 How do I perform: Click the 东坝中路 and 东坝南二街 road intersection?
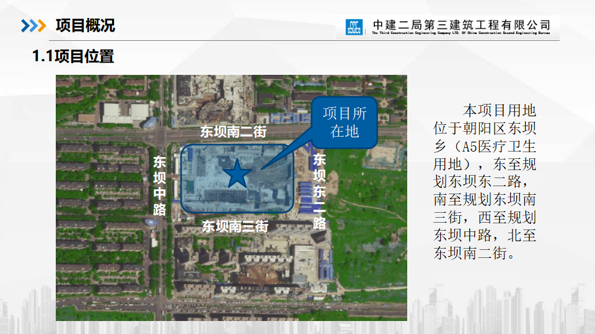(x=161, y=132)
